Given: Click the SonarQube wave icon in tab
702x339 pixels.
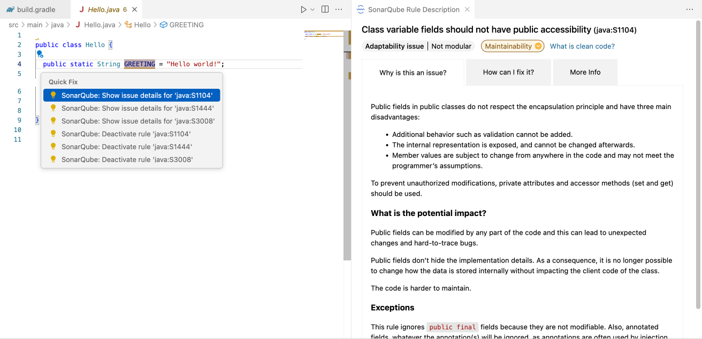Looking at the screenshot, I should [x=361, y=10].
